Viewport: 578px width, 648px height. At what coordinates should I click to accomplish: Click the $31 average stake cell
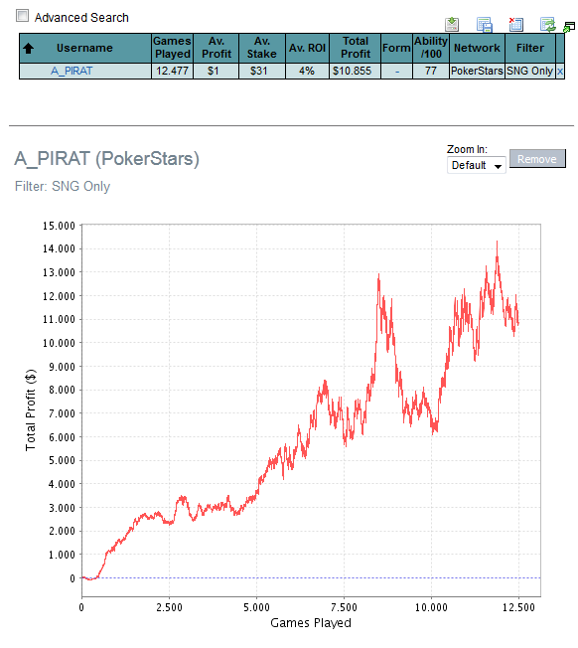(x=262, y=72)
